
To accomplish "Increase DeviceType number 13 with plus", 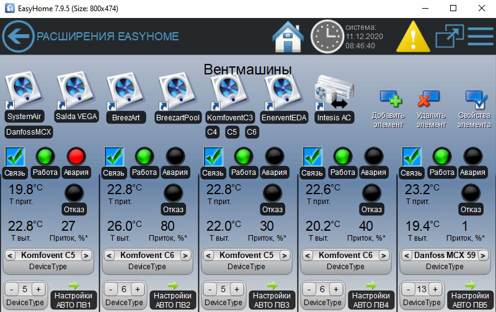I will coord(434,289).
